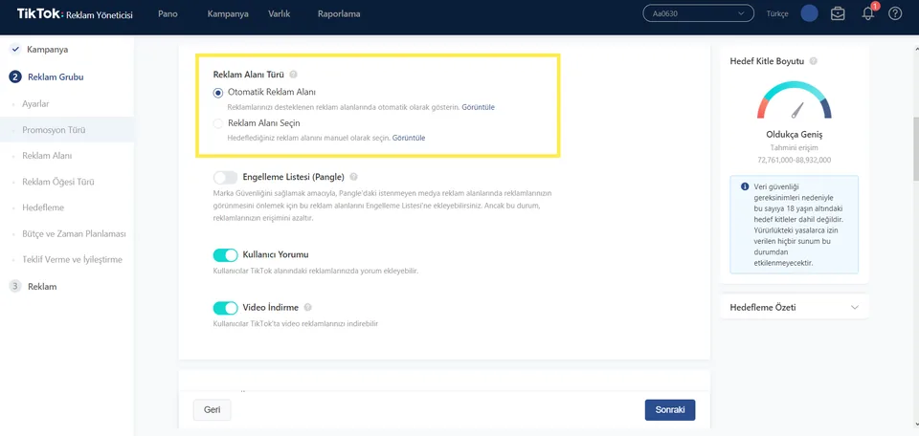Click help icon next to Hedef Kitle Boyutu

click(x=814, y=61)
